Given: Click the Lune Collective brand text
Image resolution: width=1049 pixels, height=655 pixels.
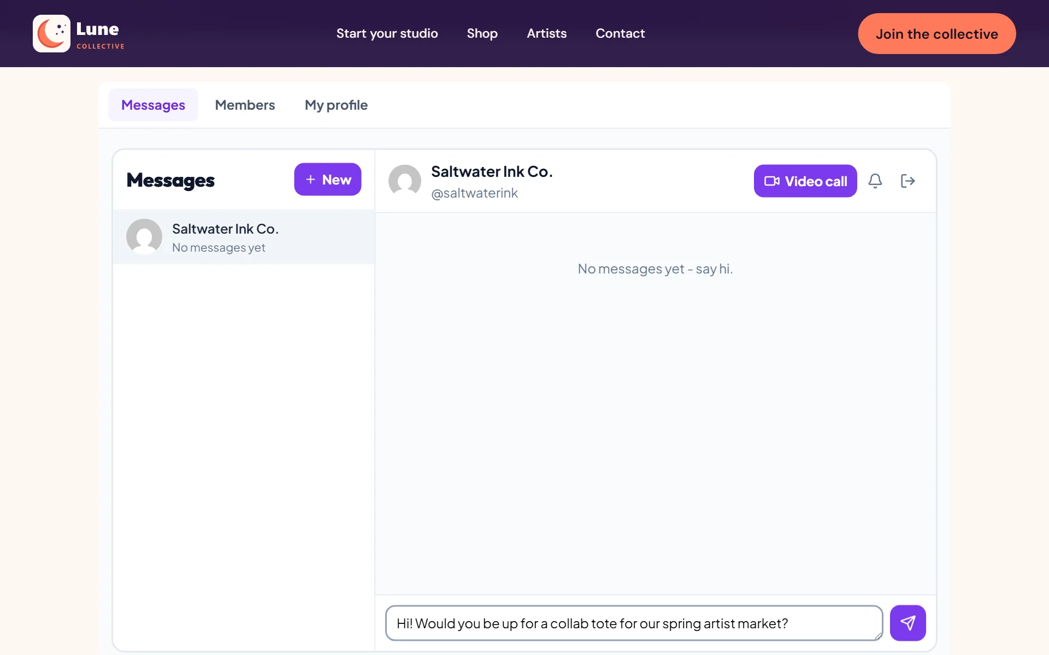Looking at the screenshot, I should pyautogui.click(x=100, y=34).
